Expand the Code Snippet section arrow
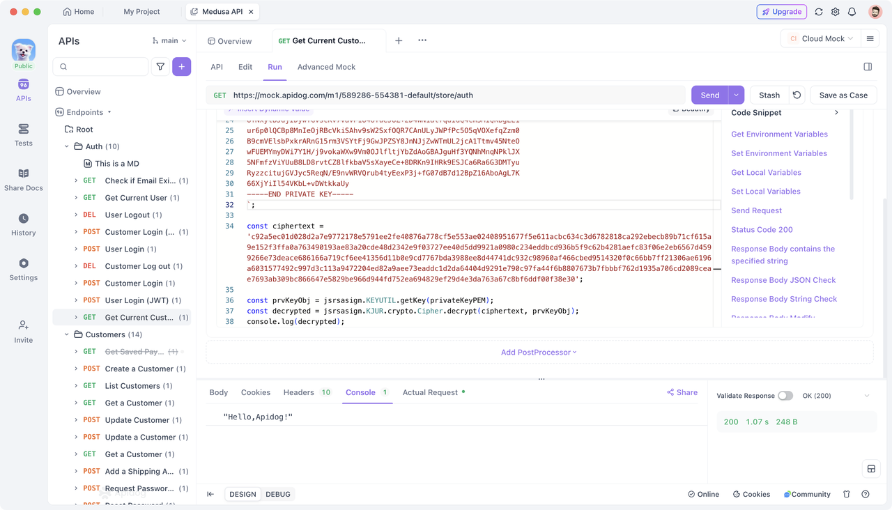 [x=836, y=113]
